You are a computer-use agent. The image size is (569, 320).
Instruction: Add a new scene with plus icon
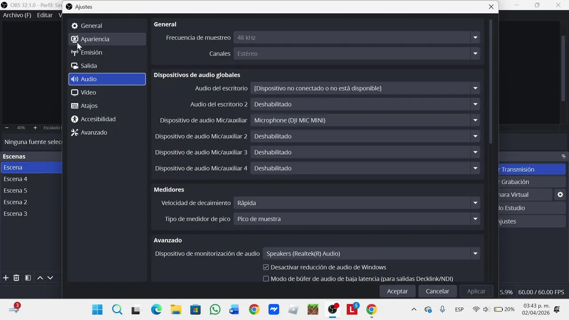(6, 278)
